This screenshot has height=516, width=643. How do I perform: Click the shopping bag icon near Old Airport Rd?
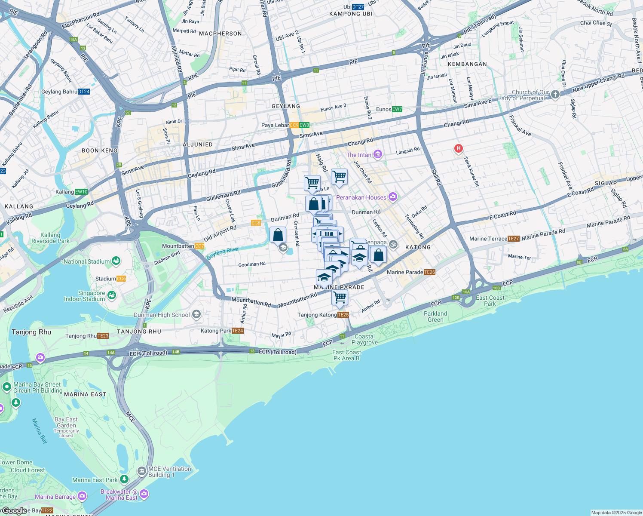277,234
